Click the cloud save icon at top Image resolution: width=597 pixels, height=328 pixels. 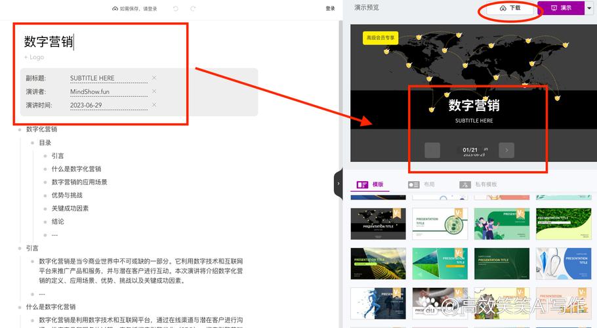pos(115,9)
